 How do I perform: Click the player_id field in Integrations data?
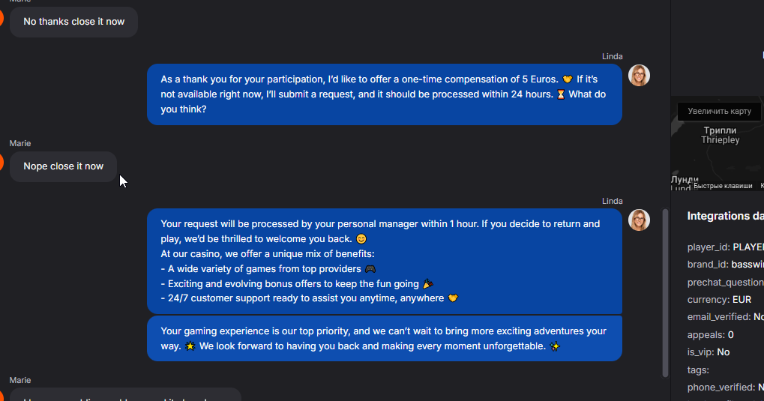click(x=725, y=247)
